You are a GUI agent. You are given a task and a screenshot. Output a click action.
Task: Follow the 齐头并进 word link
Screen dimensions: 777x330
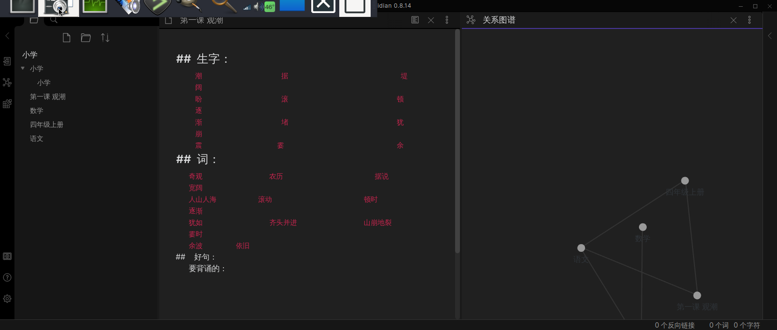coord(283,222)
